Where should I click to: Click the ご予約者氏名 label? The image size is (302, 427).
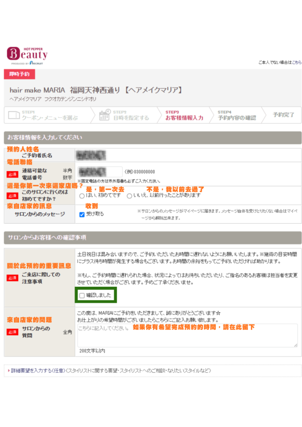37,155
